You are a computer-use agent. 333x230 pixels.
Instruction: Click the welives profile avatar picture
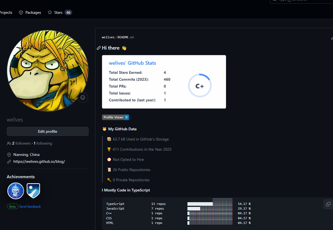click(x=48, y=71)
